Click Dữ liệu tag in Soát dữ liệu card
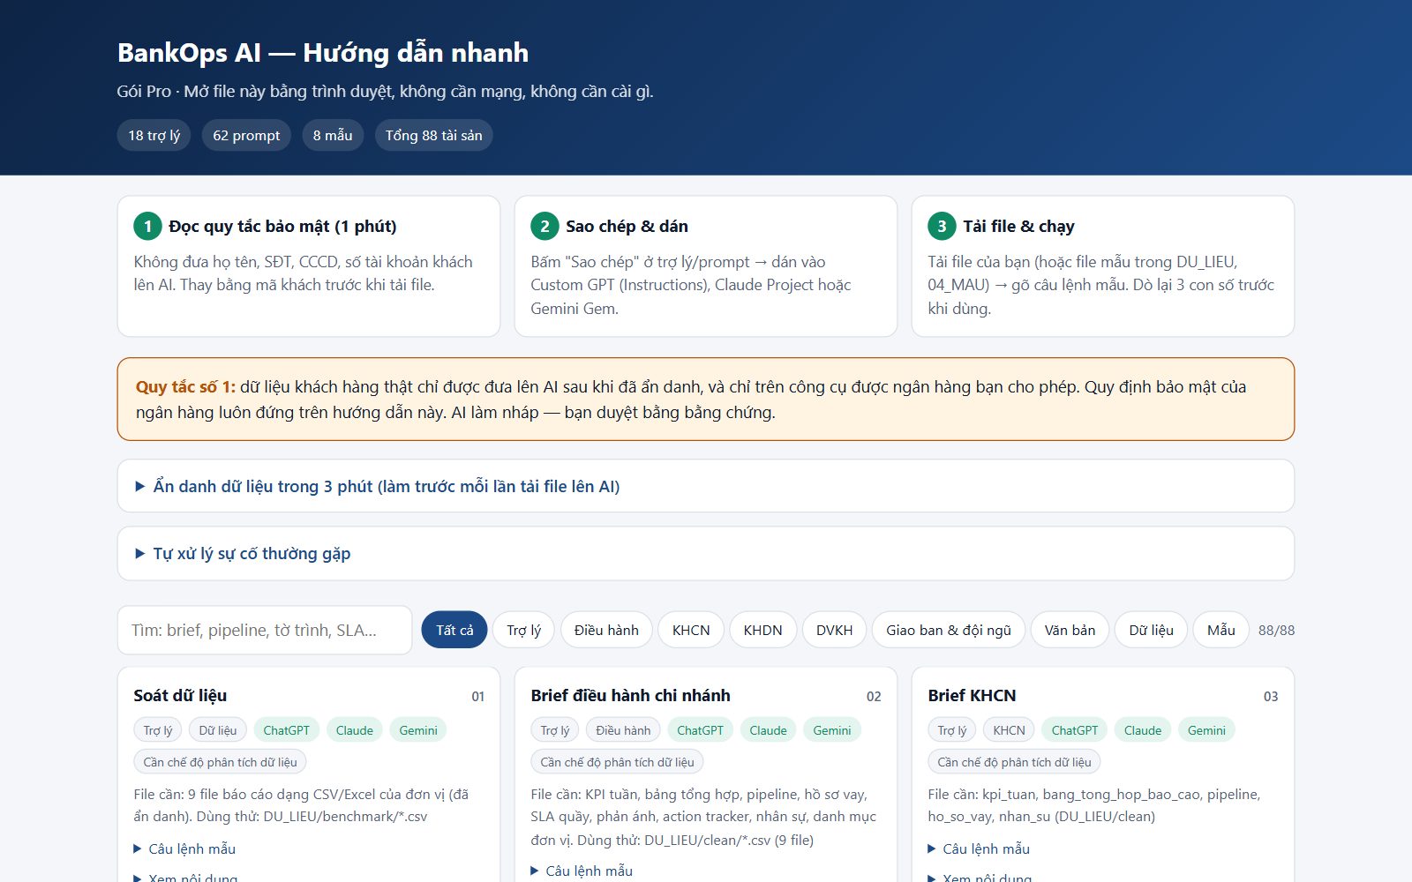The width and height of the screenshot is (1412, 882). tap(217, 730)
